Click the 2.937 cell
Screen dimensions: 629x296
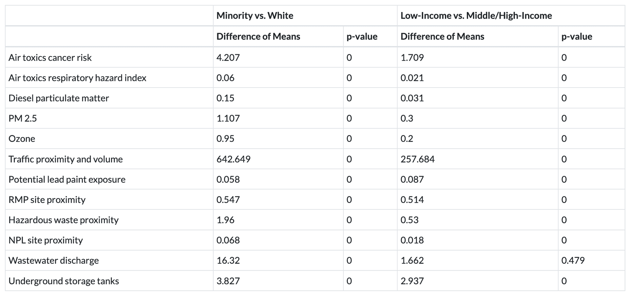tap(412, 281)
